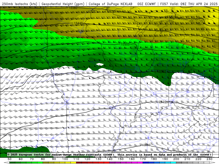Click the legend value 200
This screenshot has width=219, height=164.
(176, 159)
